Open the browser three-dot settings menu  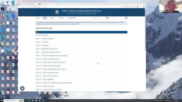[141, 7]
